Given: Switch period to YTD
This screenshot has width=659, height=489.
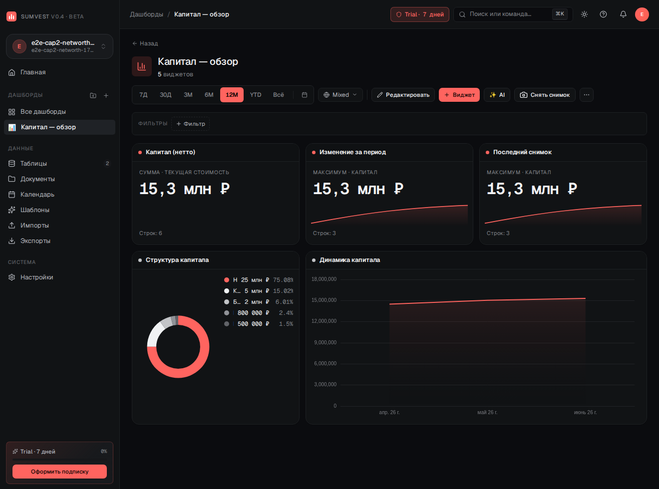Looking at the screenshot, I should coord(256,95).
